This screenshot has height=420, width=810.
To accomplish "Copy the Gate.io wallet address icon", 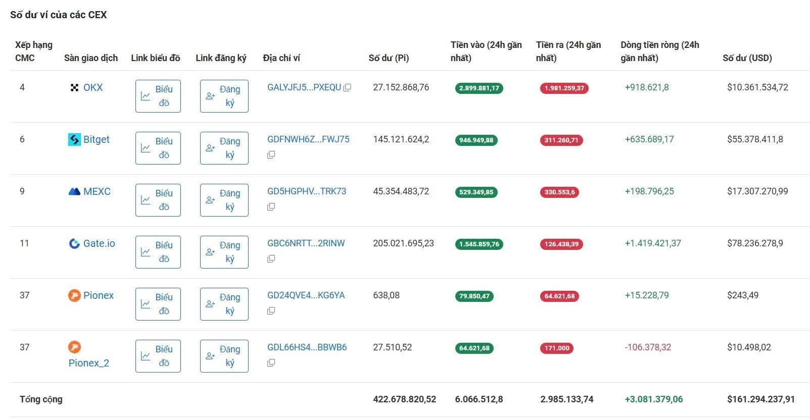I will [271, 259].
